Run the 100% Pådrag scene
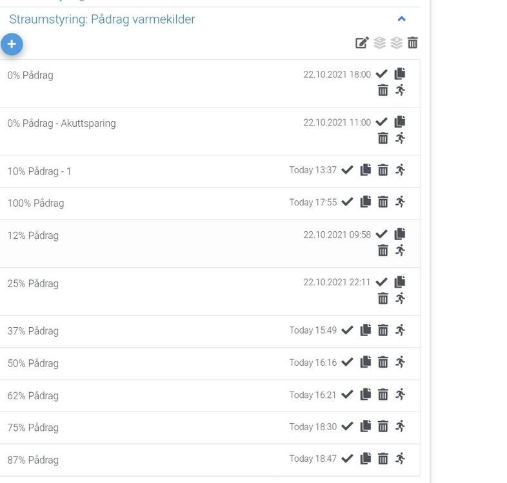This screenshot has height=483, width=507. (400, 202)
